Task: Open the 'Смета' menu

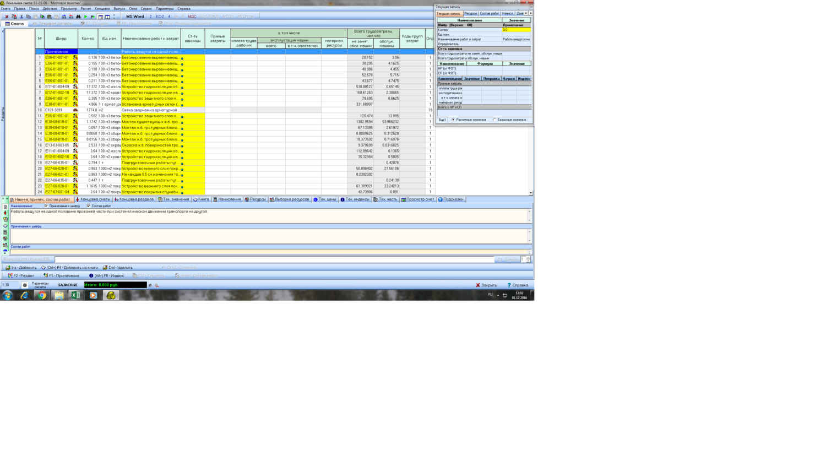Action: click(x=6, y=9)
